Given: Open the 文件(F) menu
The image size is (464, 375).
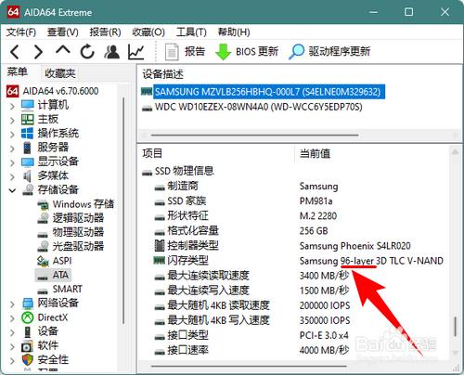Looking at the screenshot, I should [x=21, y=32].
